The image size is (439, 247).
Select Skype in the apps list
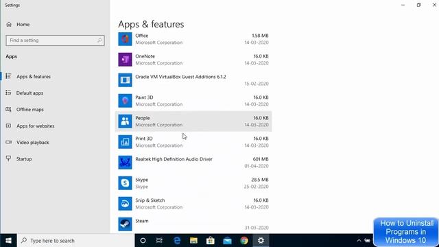click(193, 183)
